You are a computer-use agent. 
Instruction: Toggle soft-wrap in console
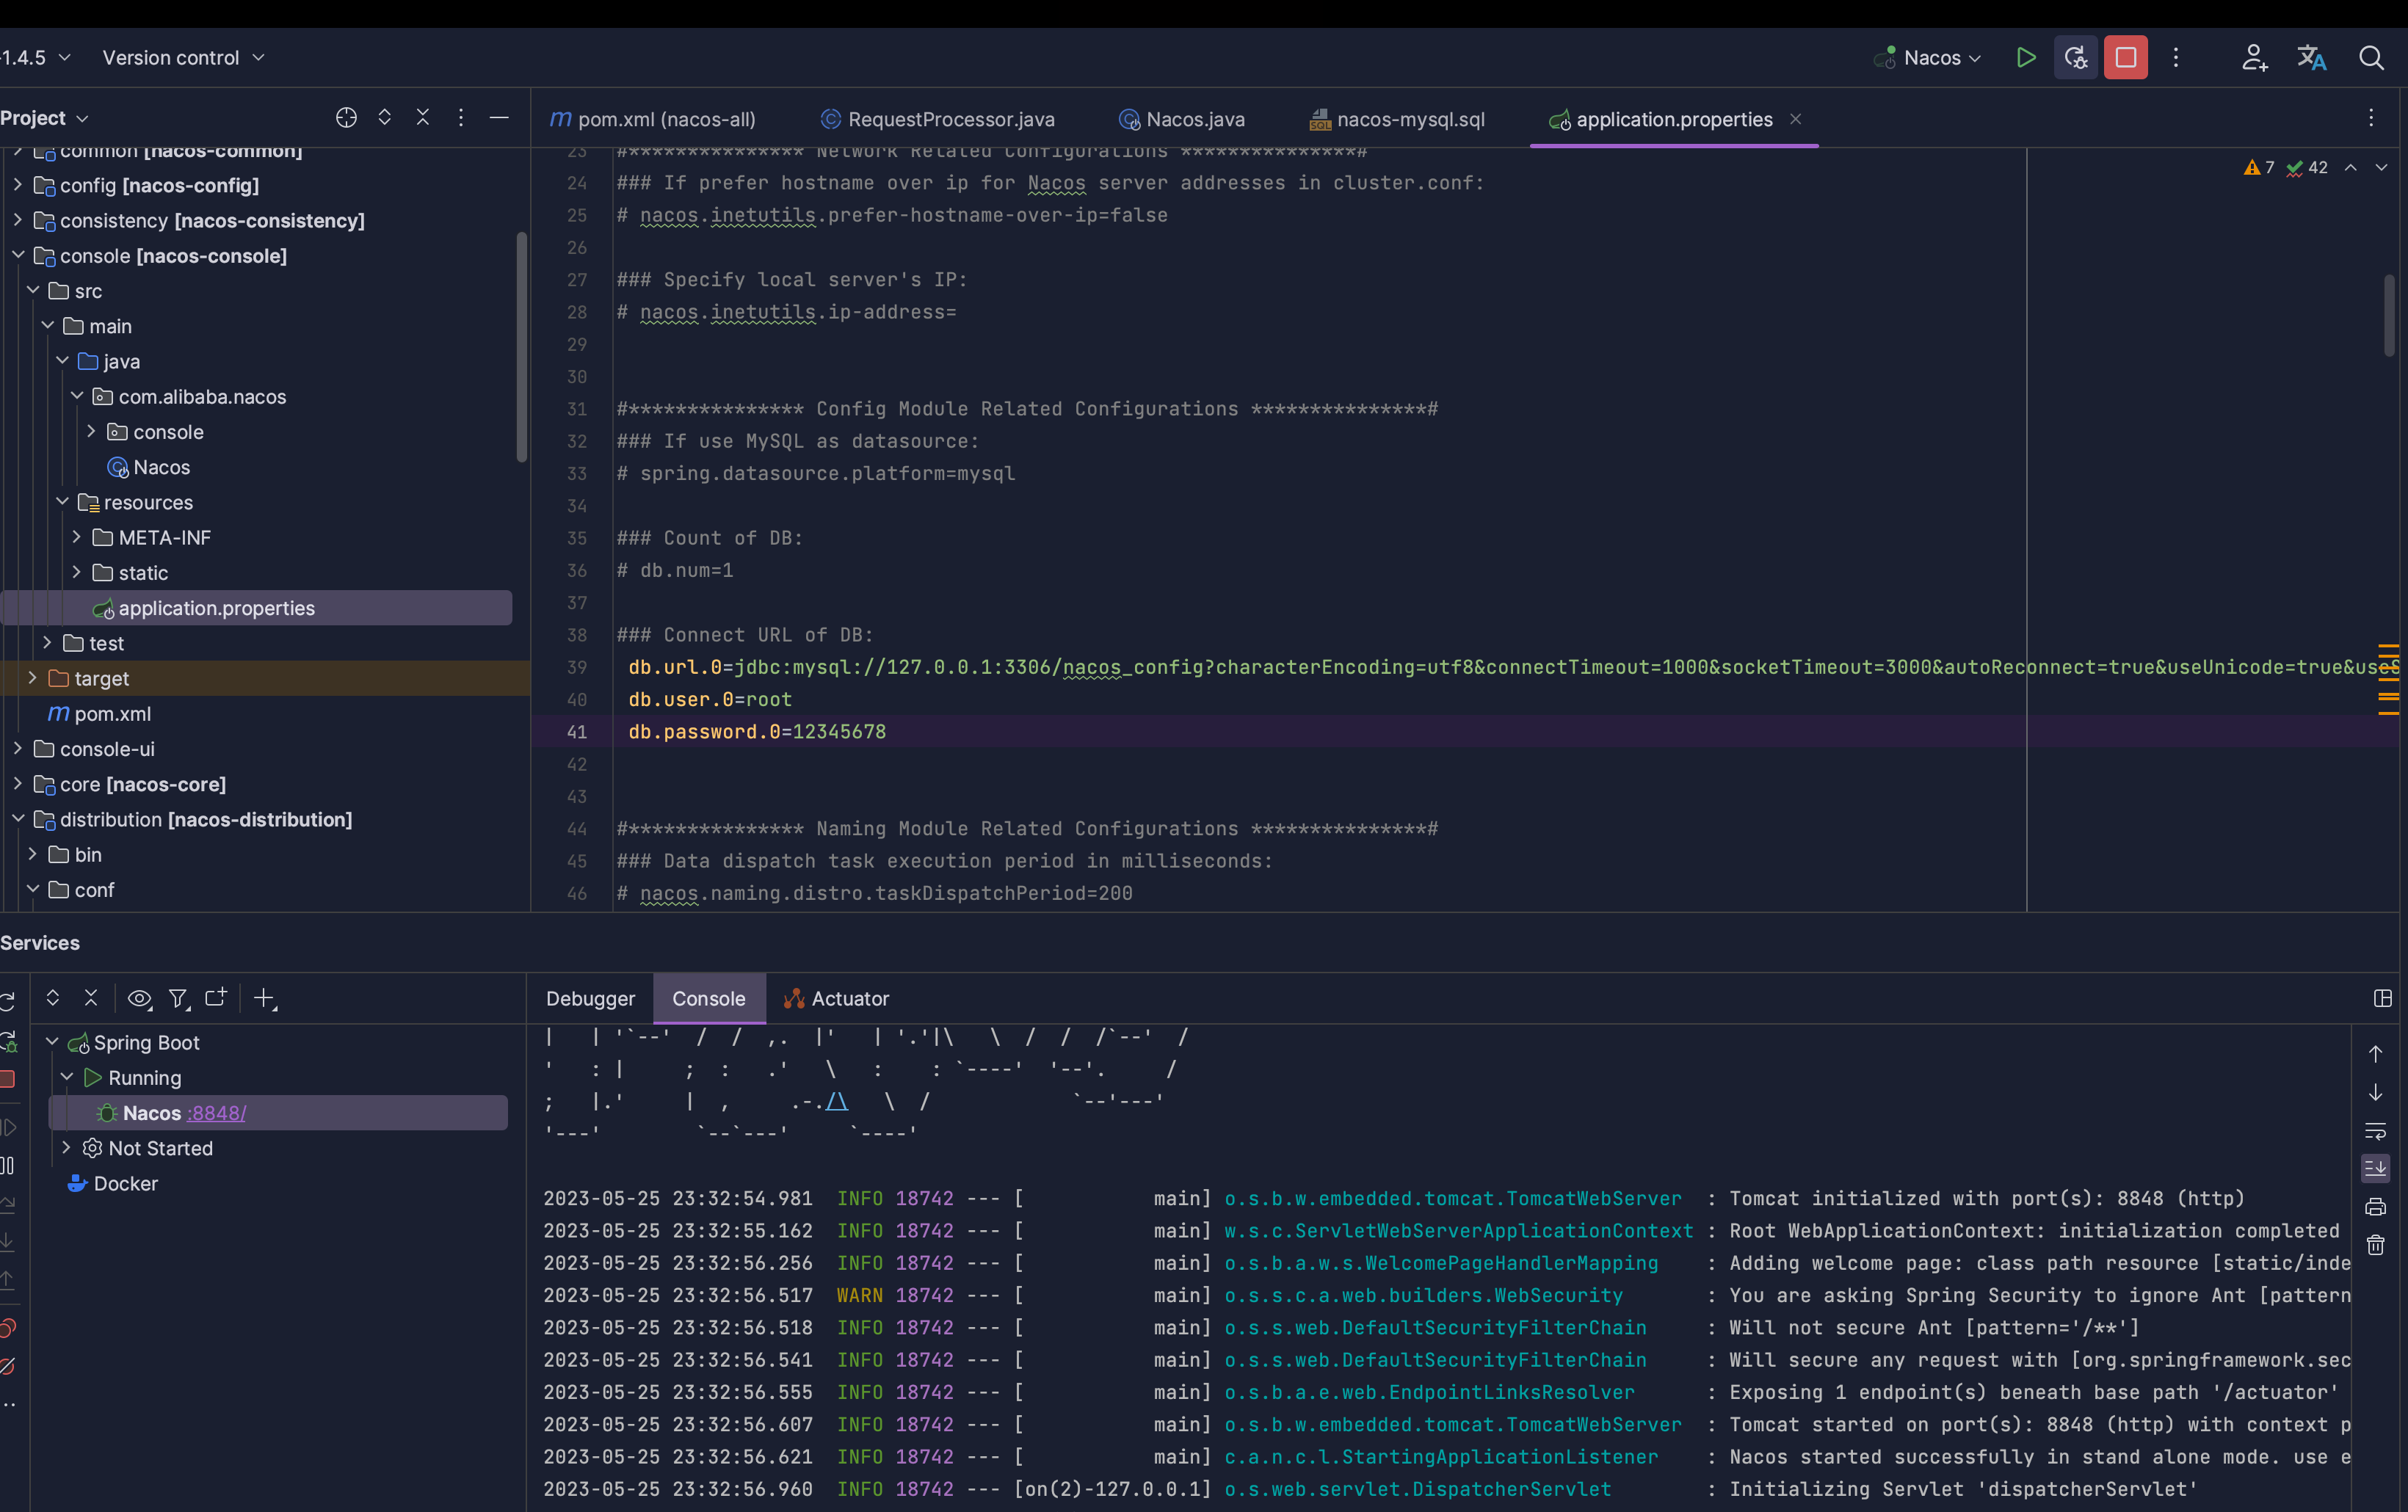point(2376,1131)
